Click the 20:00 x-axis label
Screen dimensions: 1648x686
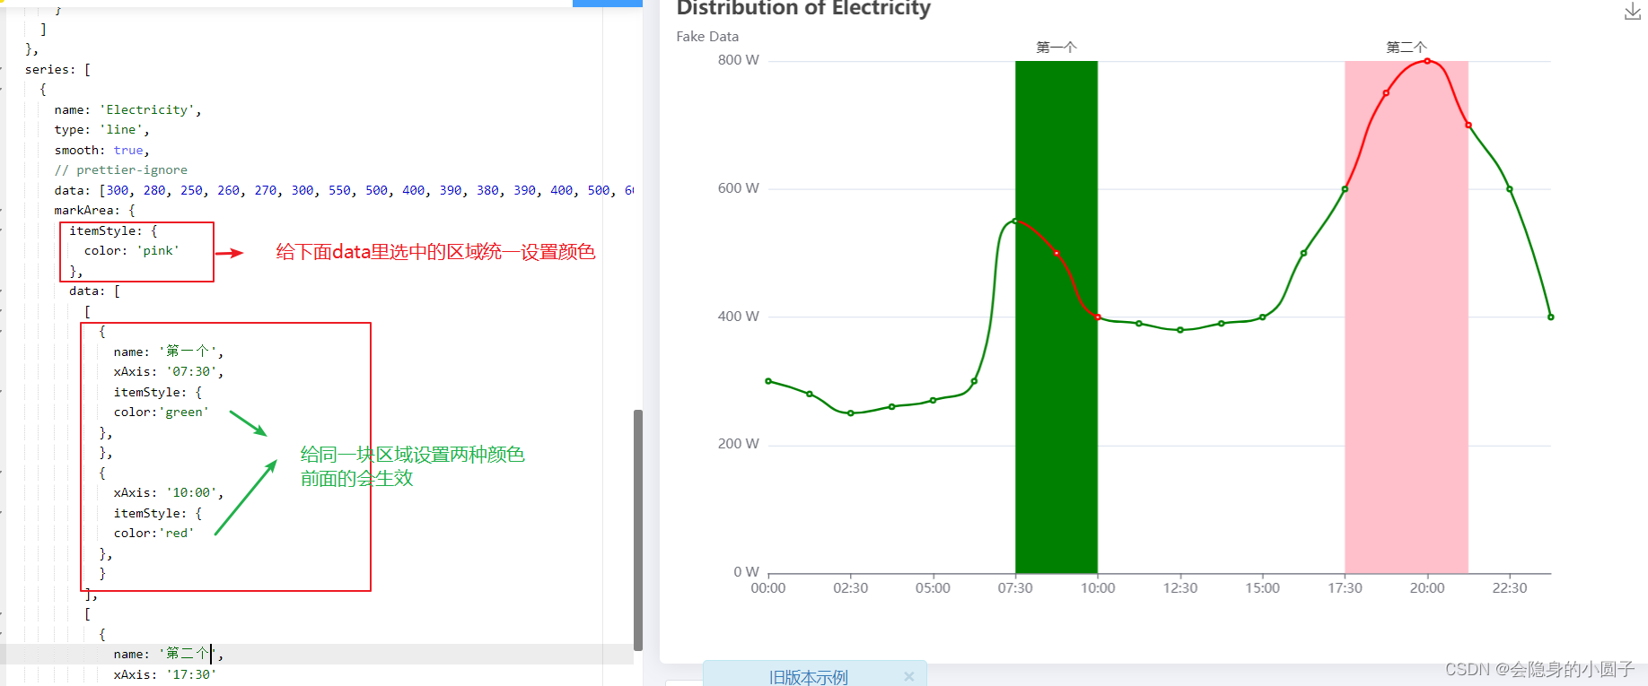(x=1427, y=588)
